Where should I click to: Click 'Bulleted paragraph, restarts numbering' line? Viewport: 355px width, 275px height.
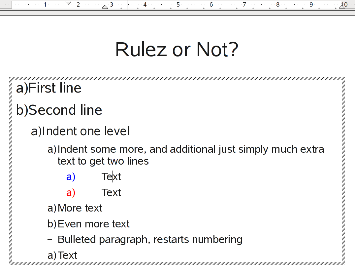point(150,240)
